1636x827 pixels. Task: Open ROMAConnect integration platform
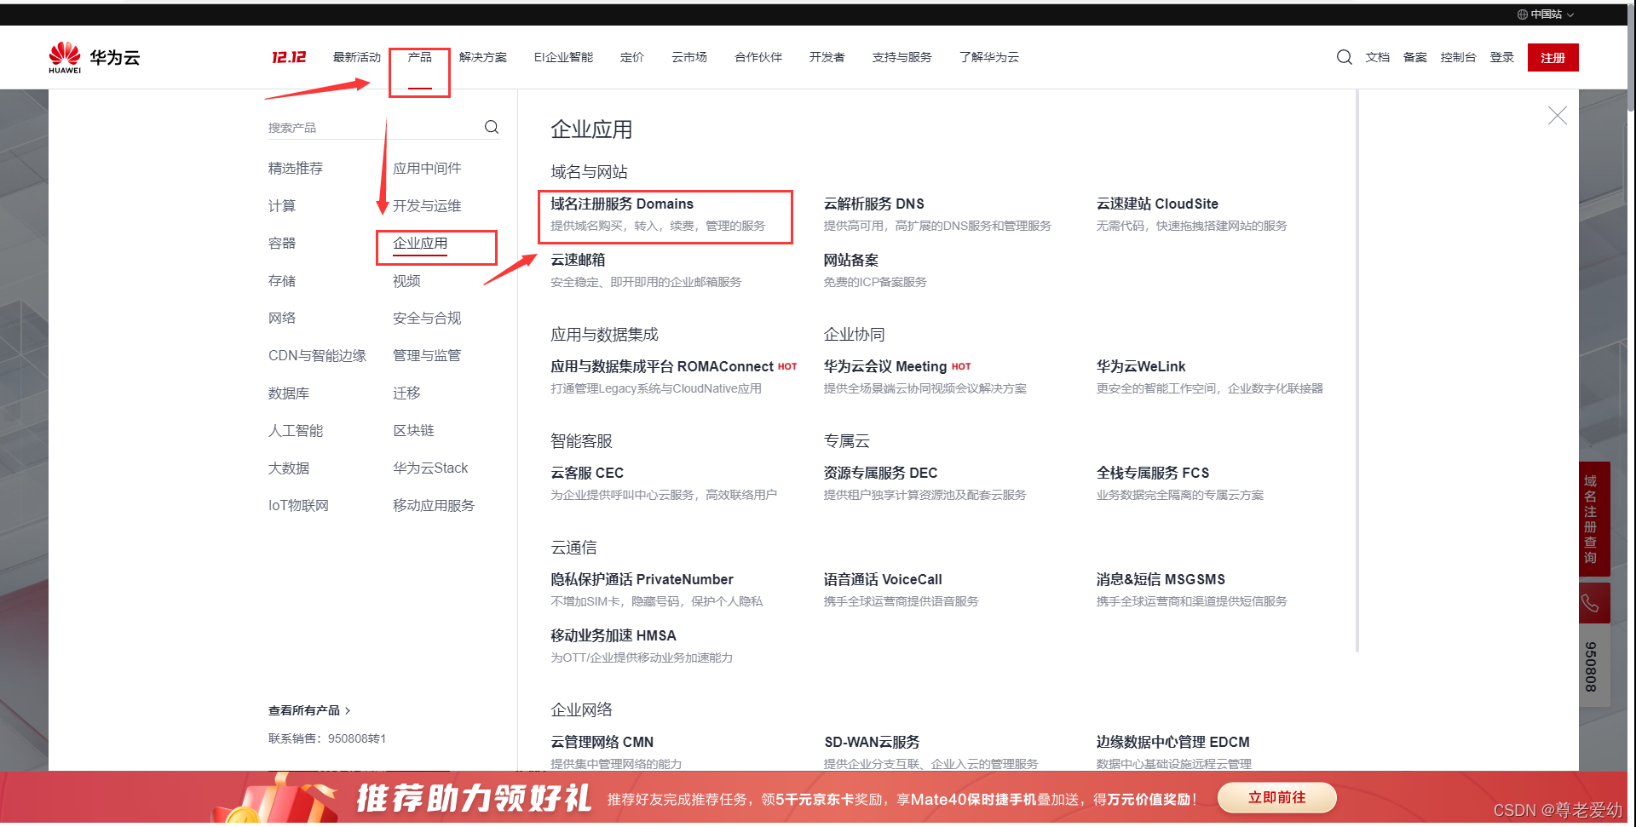(x=662, y=367)
